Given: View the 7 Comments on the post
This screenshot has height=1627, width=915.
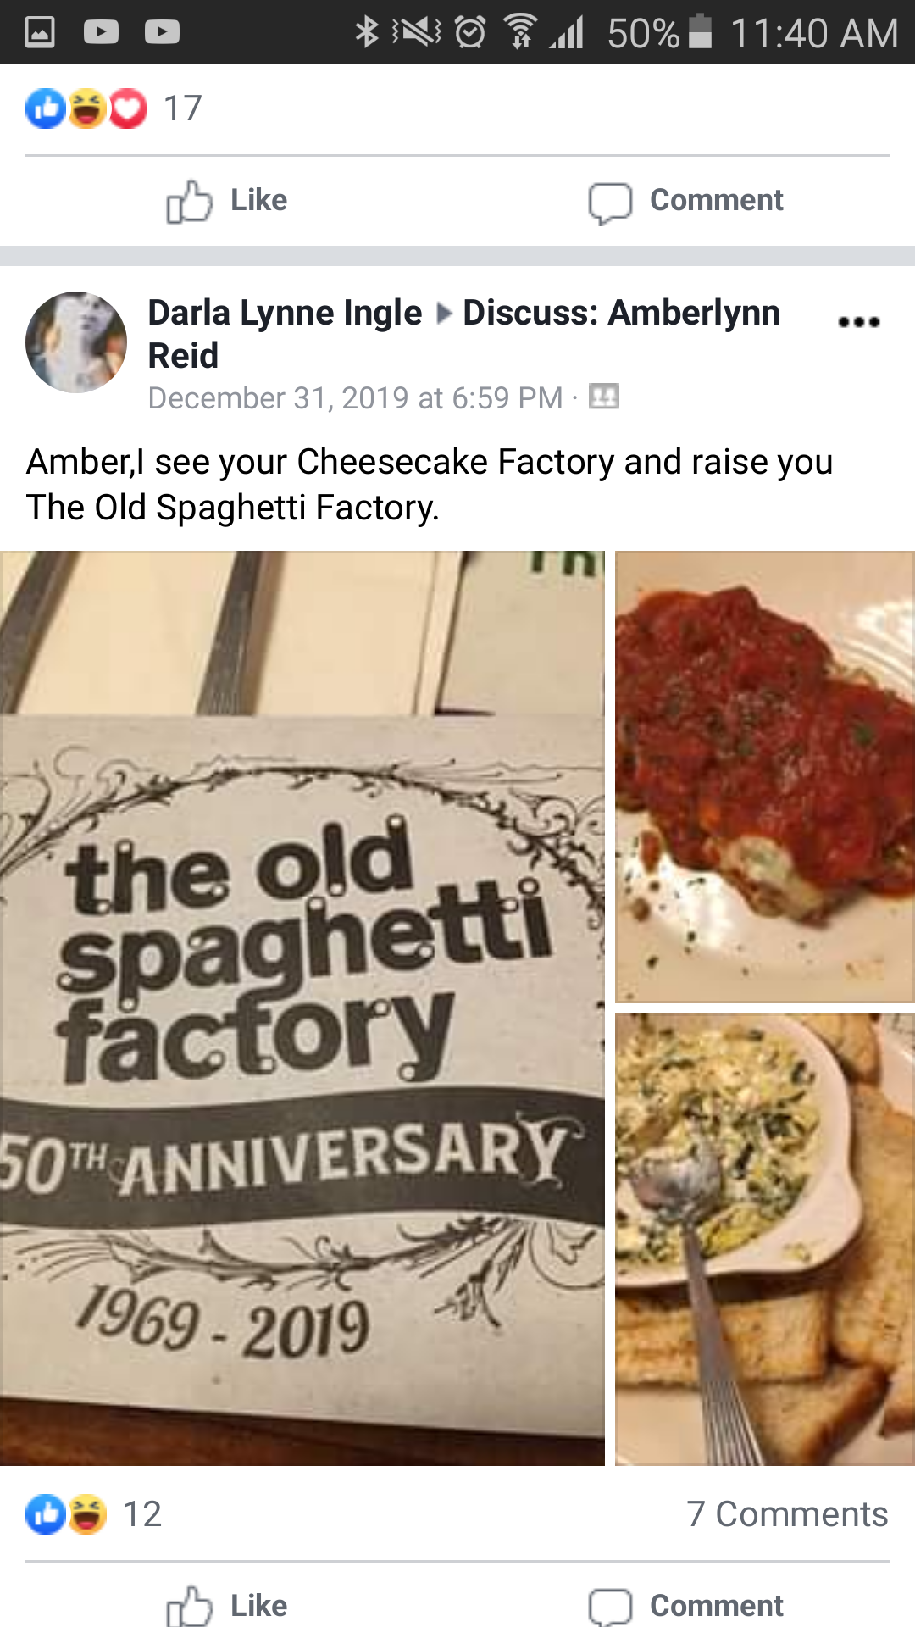Looking at the screenshot, I should point(787,1514).
